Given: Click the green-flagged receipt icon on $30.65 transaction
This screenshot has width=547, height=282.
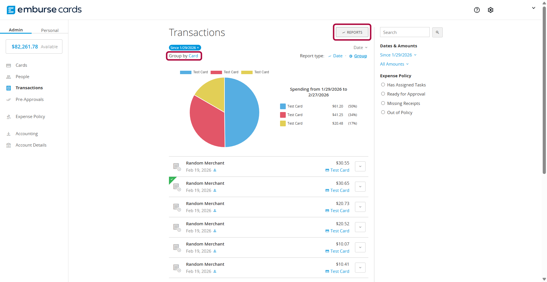Looking at the screenshot, I should [177, 187].
